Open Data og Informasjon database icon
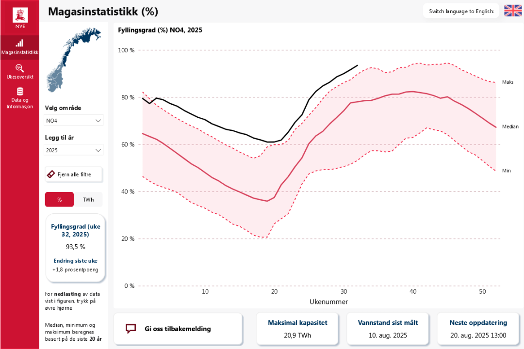The height and width of the screenshot is (349, 524). 19,92
